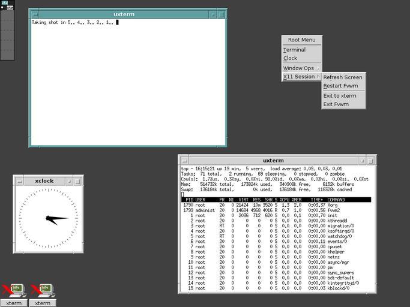Click the maximize button on the xclock window
410x307 pixels.
[x=78, y=180]
